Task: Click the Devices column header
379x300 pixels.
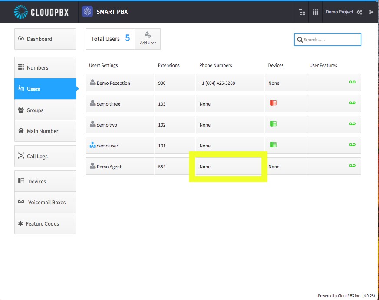Action: click(276, 65)
